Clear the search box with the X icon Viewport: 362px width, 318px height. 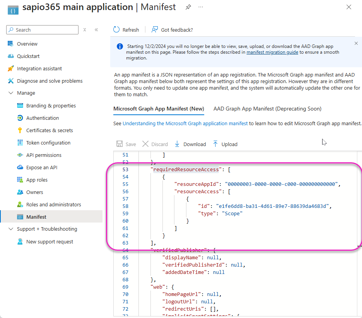pyautogui.click(x=85, y=30)
